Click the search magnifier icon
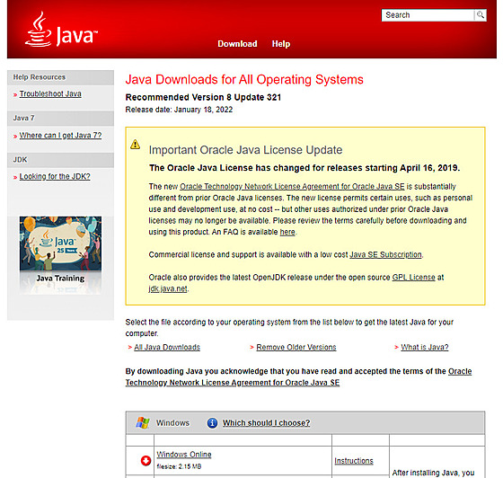The height and width of the screenshot is (478, 503). coord(481,14)
